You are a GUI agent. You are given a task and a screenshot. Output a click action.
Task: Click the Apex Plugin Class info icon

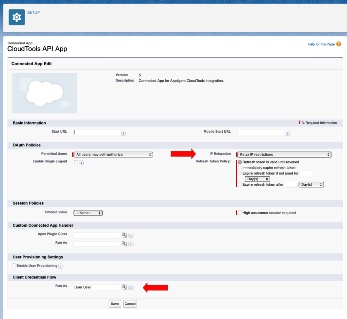coord(131,235)
